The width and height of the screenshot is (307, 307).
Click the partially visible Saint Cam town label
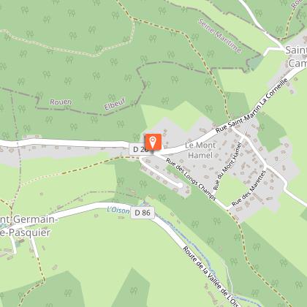[x=296, y=56]
